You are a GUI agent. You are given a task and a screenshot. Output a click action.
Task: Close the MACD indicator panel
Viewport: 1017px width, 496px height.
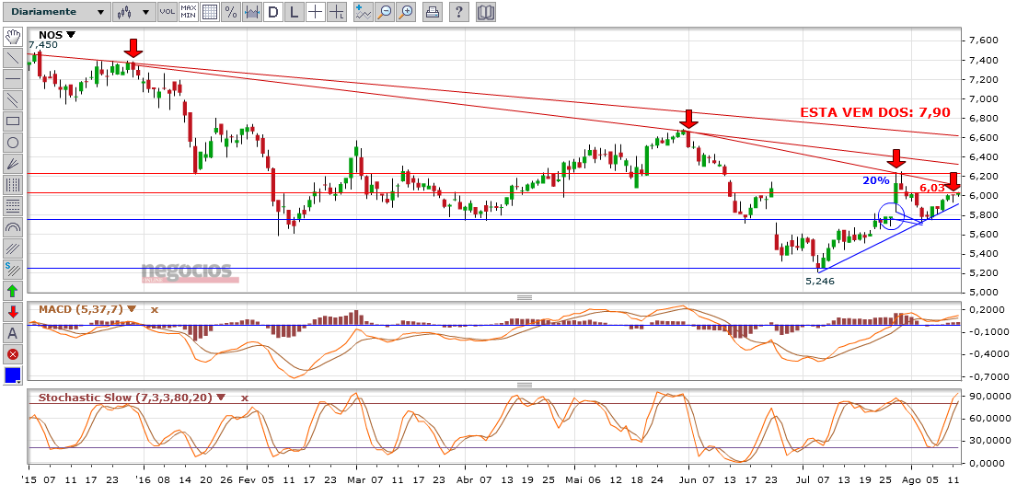pos(154,309)
